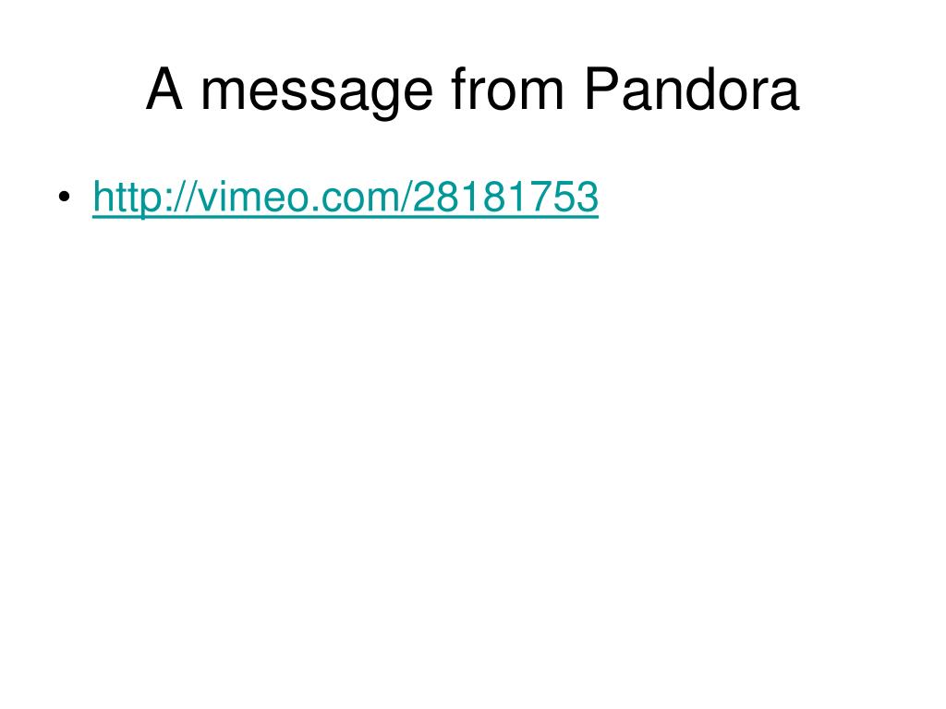Screen dimensions: 946x709
Task: Click the word "from" in the title
Action: click(507, 89)
